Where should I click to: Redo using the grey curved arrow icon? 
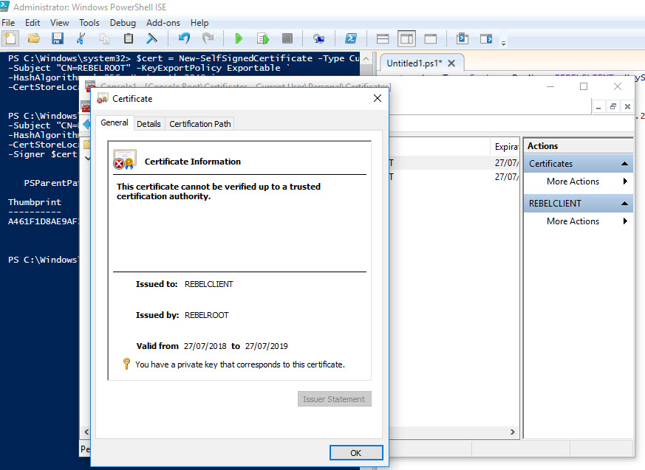click(208, 38)
